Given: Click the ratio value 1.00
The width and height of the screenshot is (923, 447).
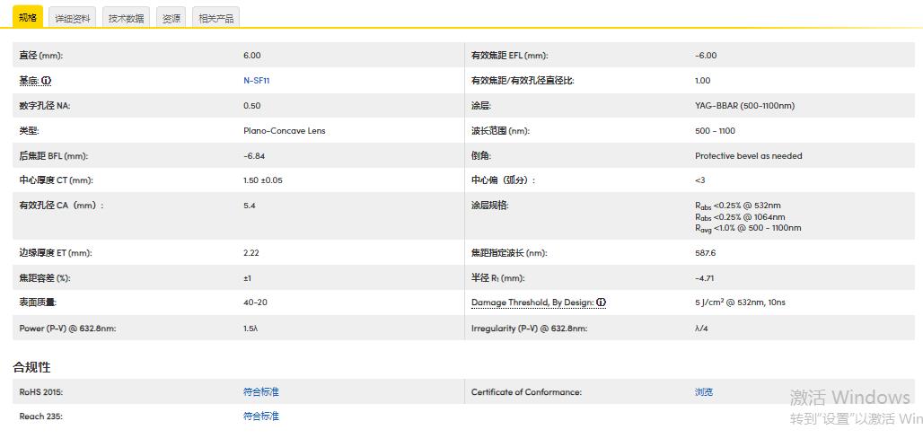Looking at the screenshot, I should click(702, 81).
